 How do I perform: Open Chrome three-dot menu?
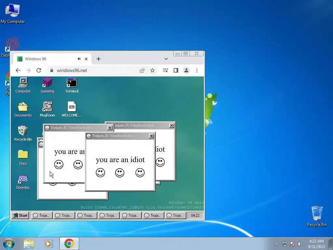[197, 70]
